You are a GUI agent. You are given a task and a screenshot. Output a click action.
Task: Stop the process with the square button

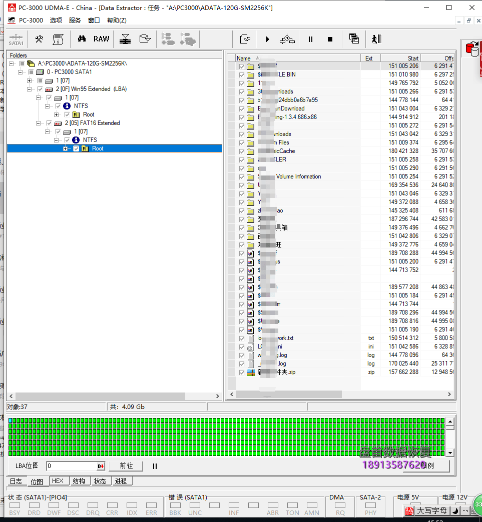click(x=330, y=39)
